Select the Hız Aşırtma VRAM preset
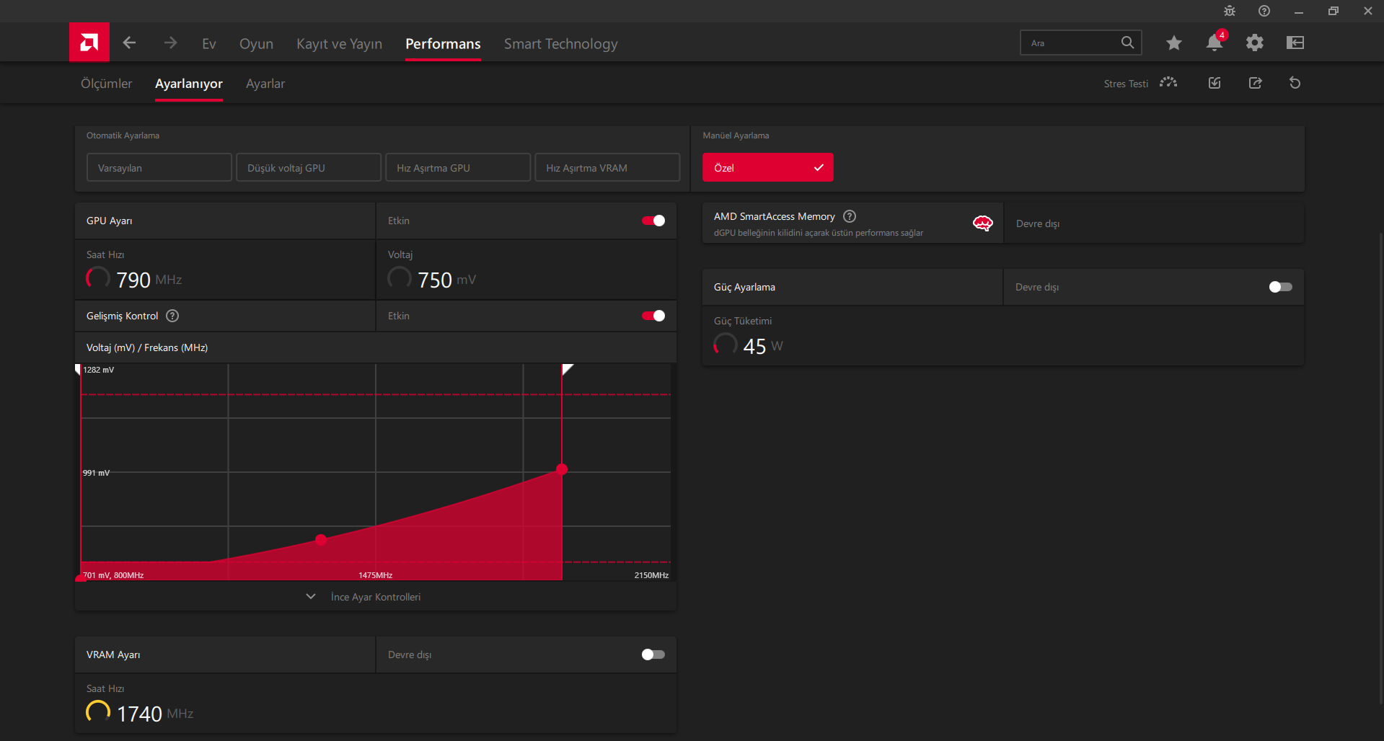1384x741 pixels. pyautogui.click(x=607, y=167)
